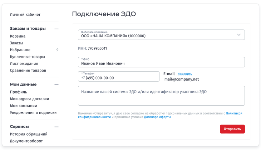
Task: Collapse the Сервисы section
Action: (56, 126)
